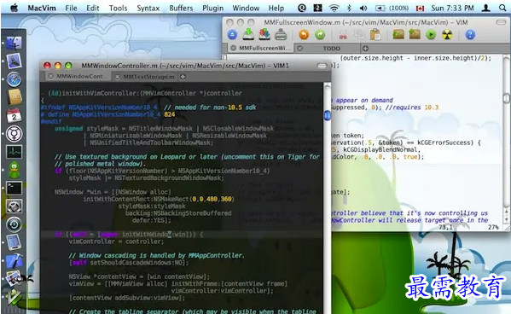Click the Copy toolbar icon
Image resolution: width=511 pixels, height=314 pixels.
[359, 35]
